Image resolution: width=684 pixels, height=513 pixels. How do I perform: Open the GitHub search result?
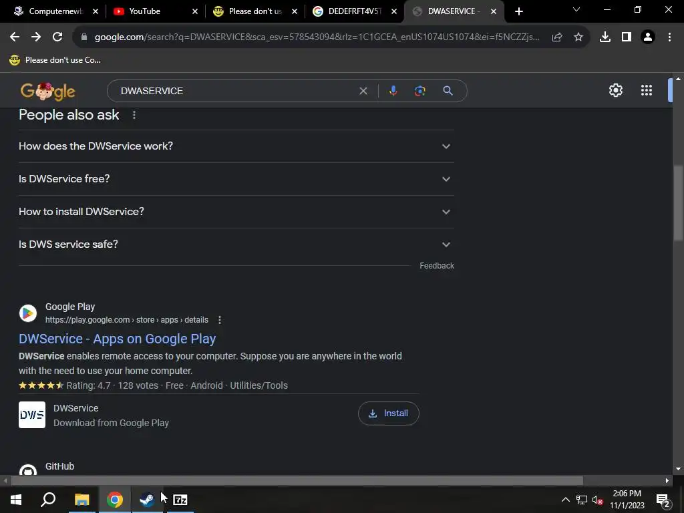click(59, 466)
